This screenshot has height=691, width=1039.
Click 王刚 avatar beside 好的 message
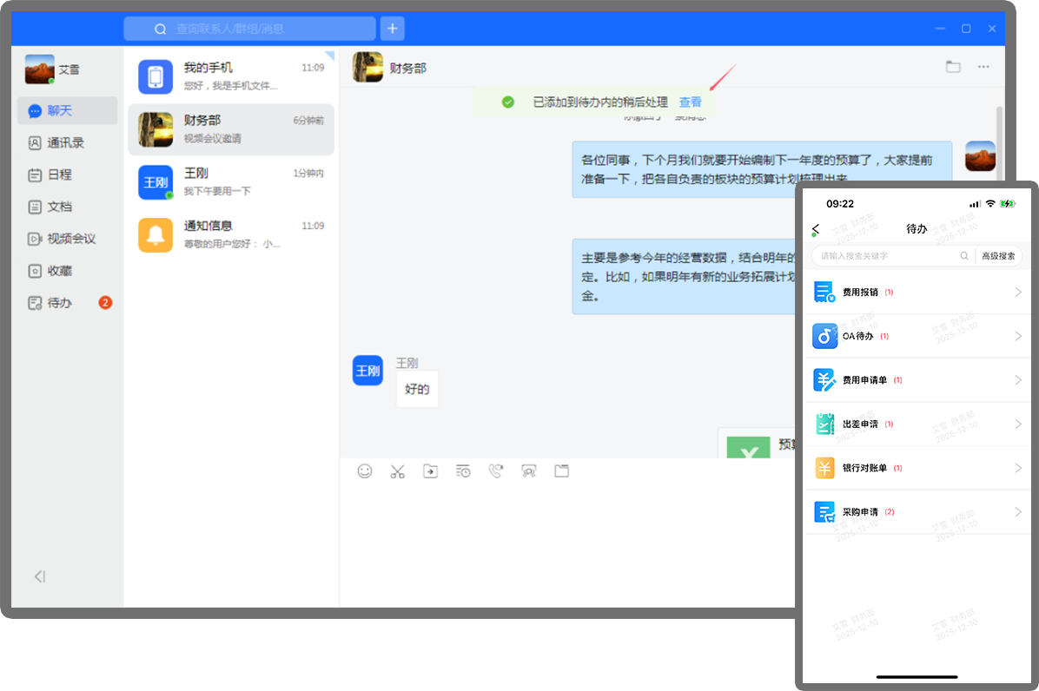pyautogui.click(x=367, y=371)
